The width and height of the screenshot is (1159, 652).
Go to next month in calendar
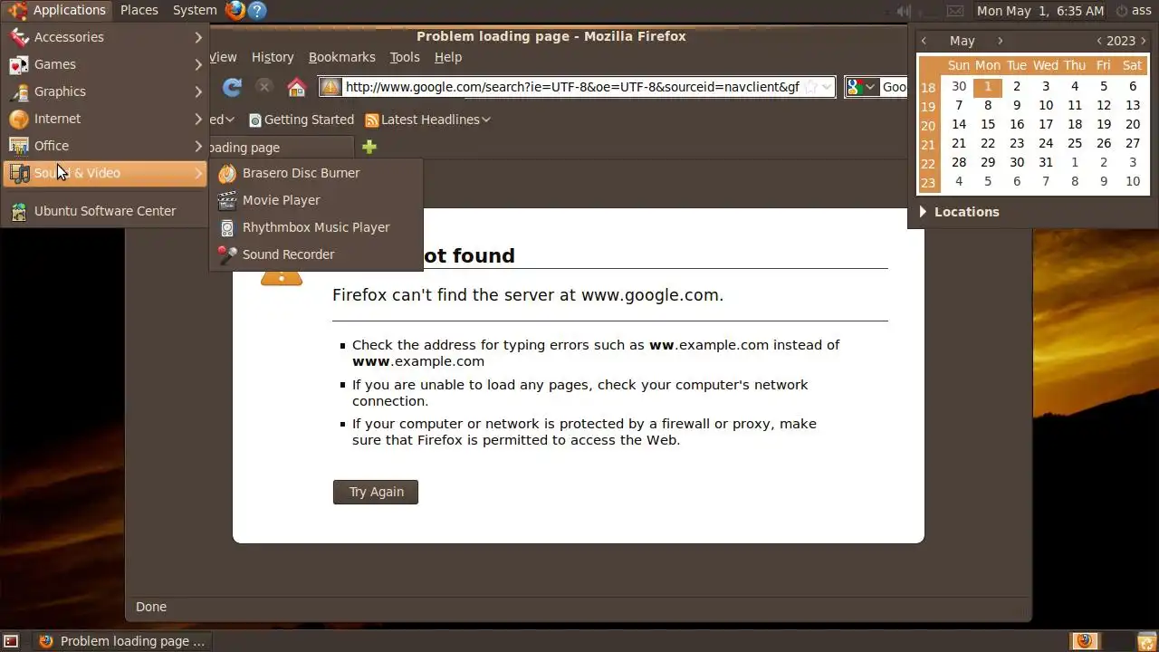[x=1000, y=41]
